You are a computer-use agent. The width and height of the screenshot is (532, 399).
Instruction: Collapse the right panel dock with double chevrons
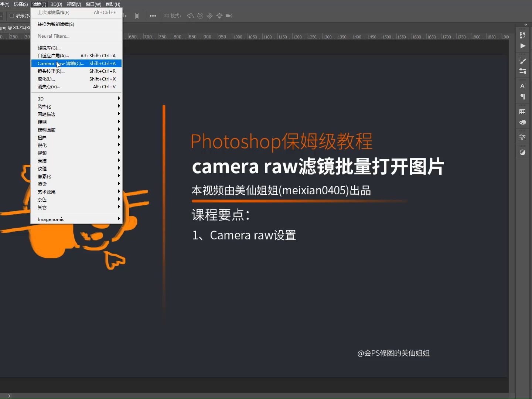click(x=526, y=25)
